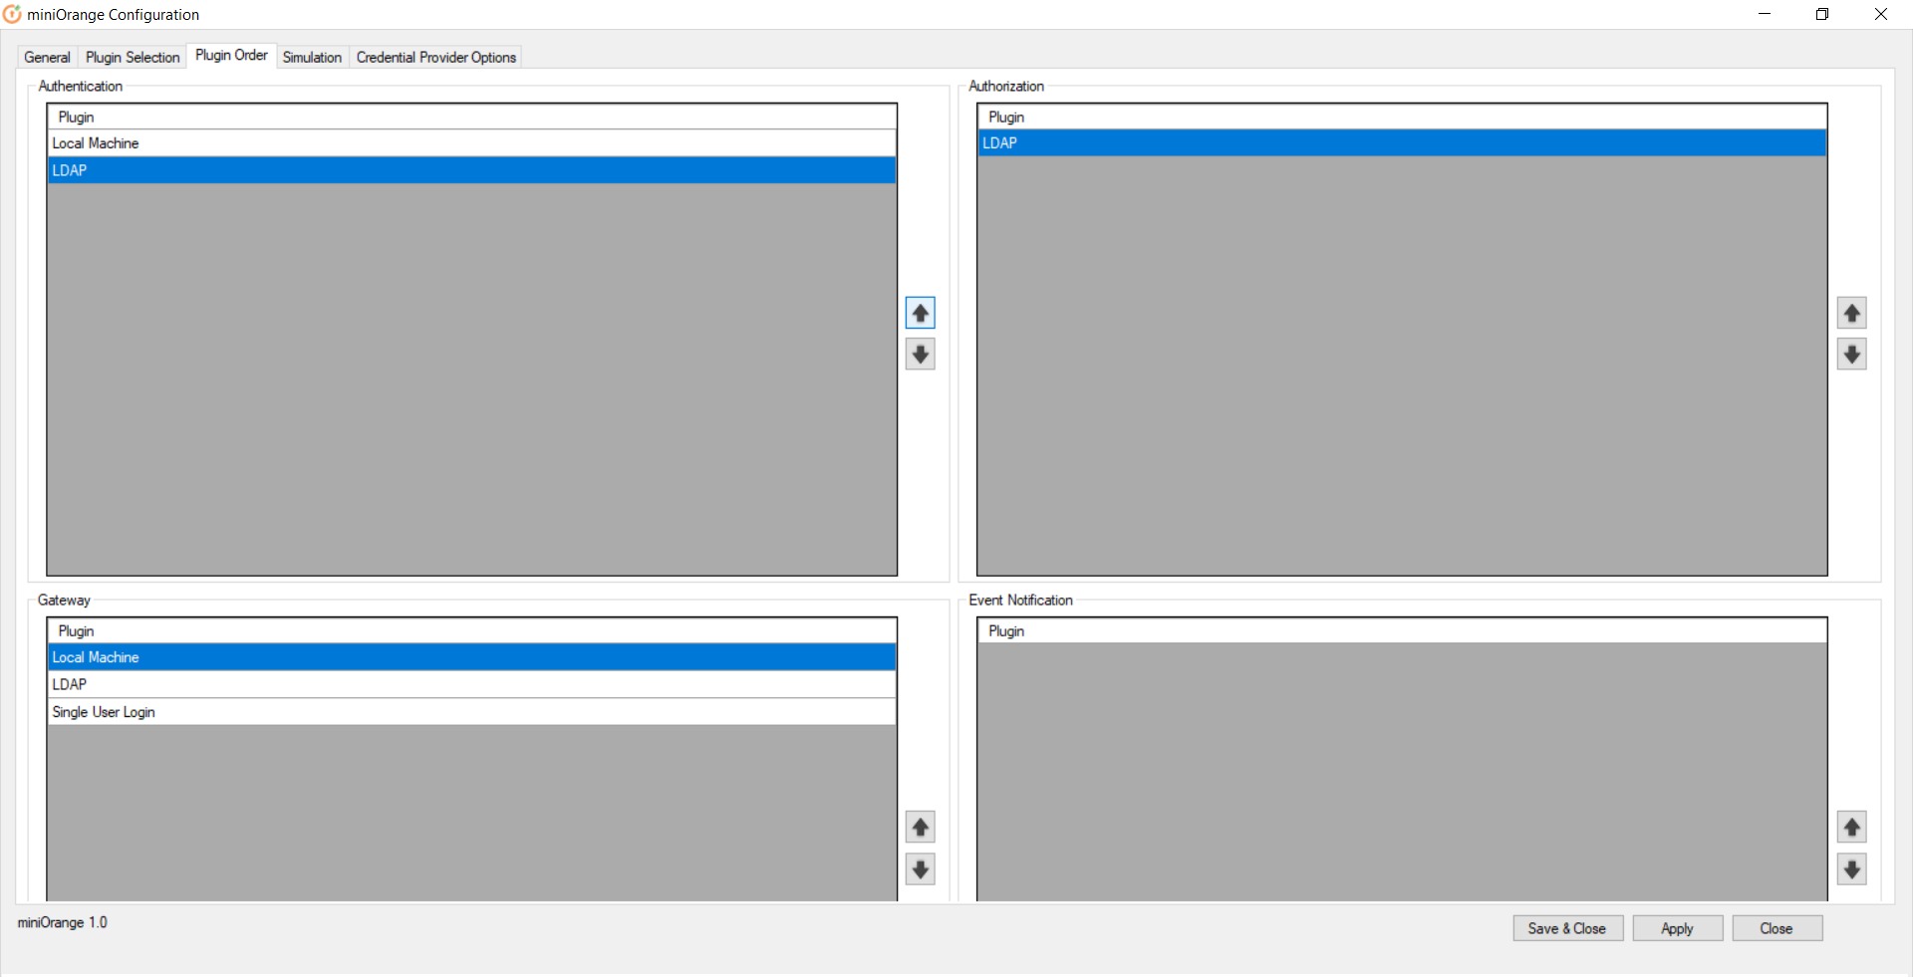Screen dimensions: 1913x977
Task: Click Save & Close button
Action: point(1567,928)
